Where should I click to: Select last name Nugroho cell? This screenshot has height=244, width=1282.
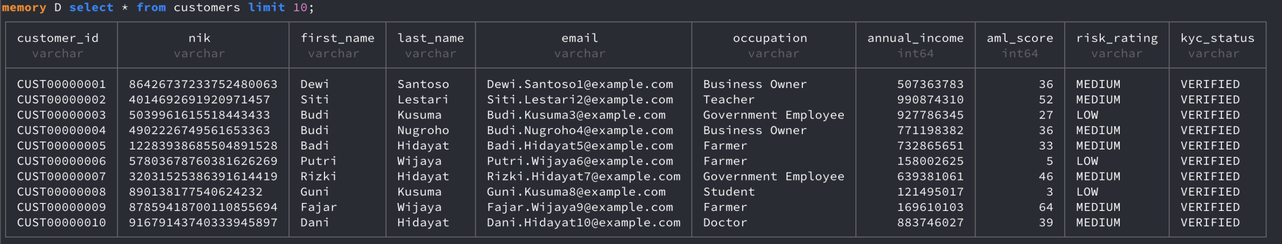pos(423,130)
